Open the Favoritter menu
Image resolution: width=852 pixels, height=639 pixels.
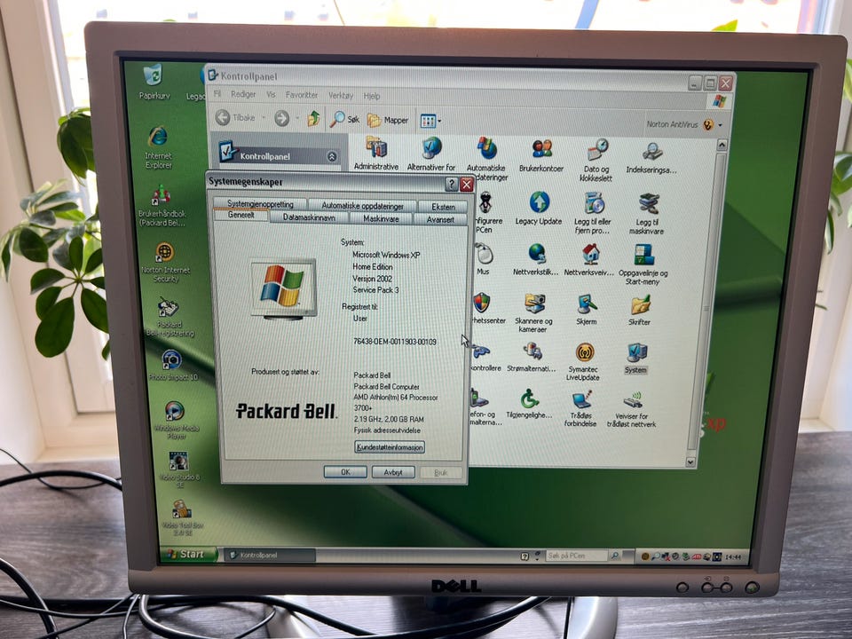tap(302, 95)
